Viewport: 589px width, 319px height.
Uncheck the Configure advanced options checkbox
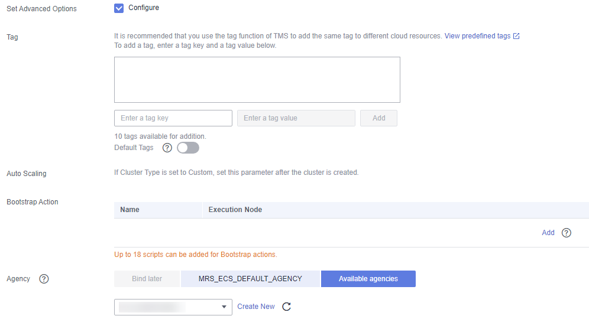119,8
